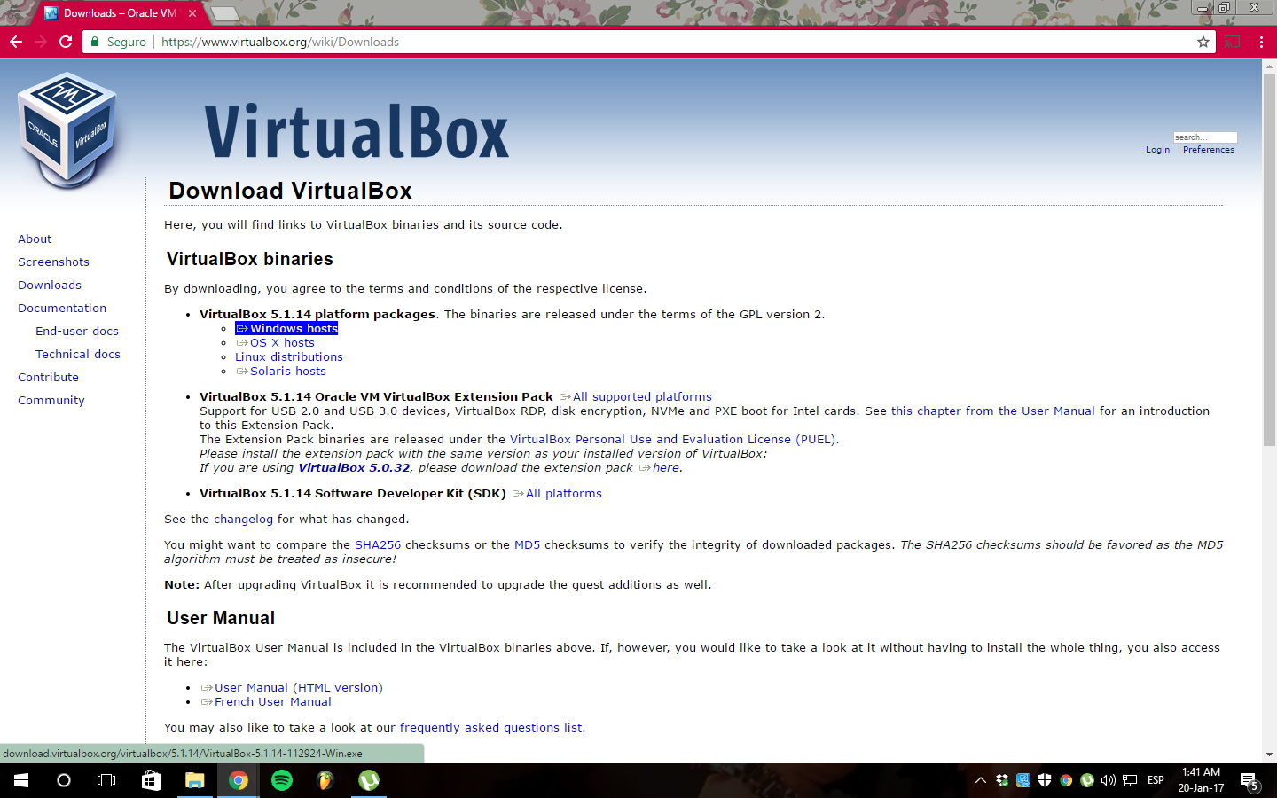Click the VirtualBox cube logo
This screenshot has width=1277, height=798.
67,130
